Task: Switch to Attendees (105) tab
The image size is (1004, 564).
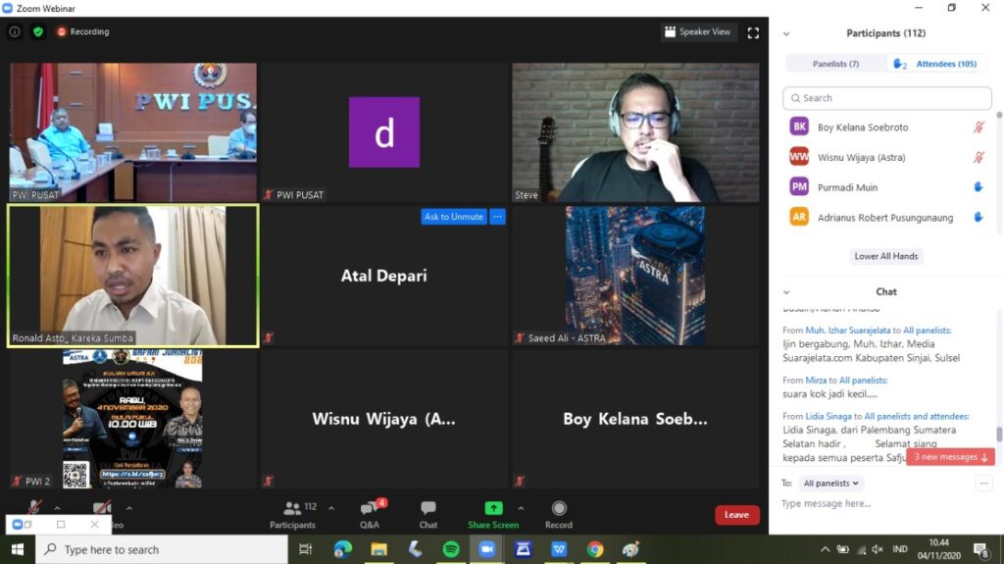Action: (938, 64)
